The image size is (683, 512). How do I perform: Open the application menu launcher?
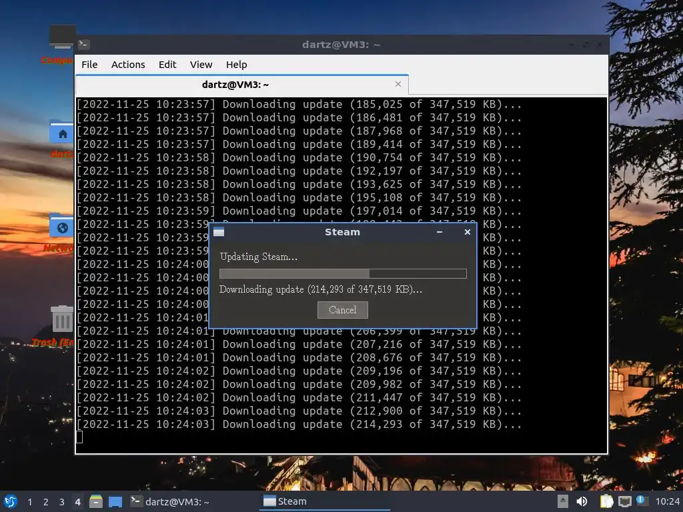point(11,501)
